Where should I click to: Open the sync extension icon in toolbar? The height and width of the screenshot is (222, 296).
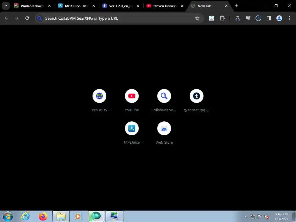(212, 18)
